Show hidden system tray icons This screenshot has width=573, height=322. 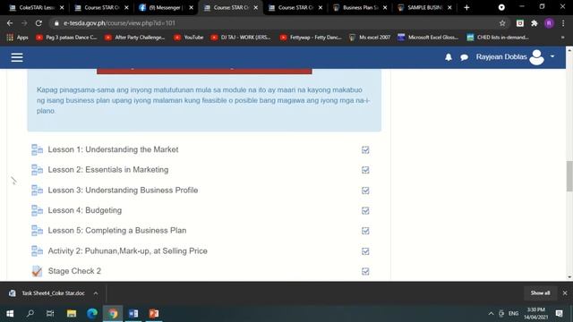(491, 314)
